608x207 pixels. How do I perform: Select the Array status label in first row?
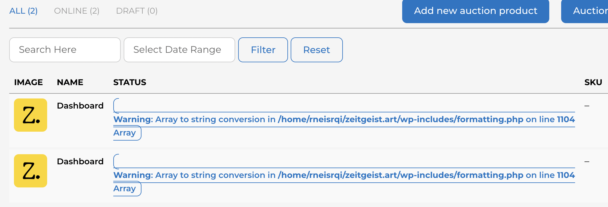[x=125, y=133]
